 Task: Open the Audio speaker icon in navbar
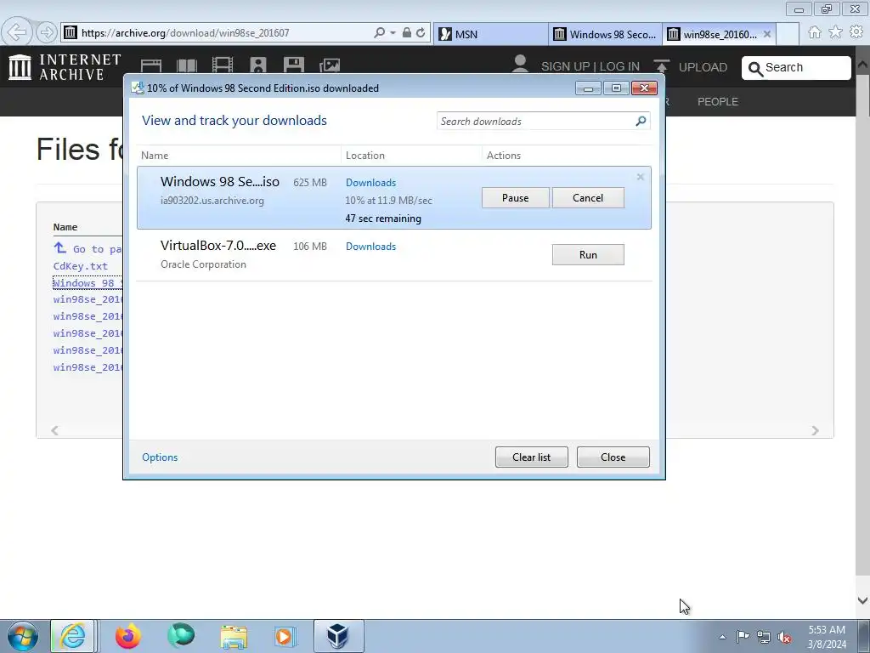pos(258,65)
